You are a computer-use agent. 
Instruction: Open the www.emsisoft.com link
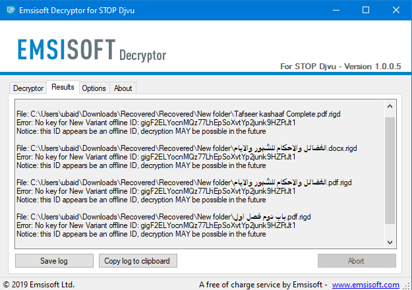[365, 285]
